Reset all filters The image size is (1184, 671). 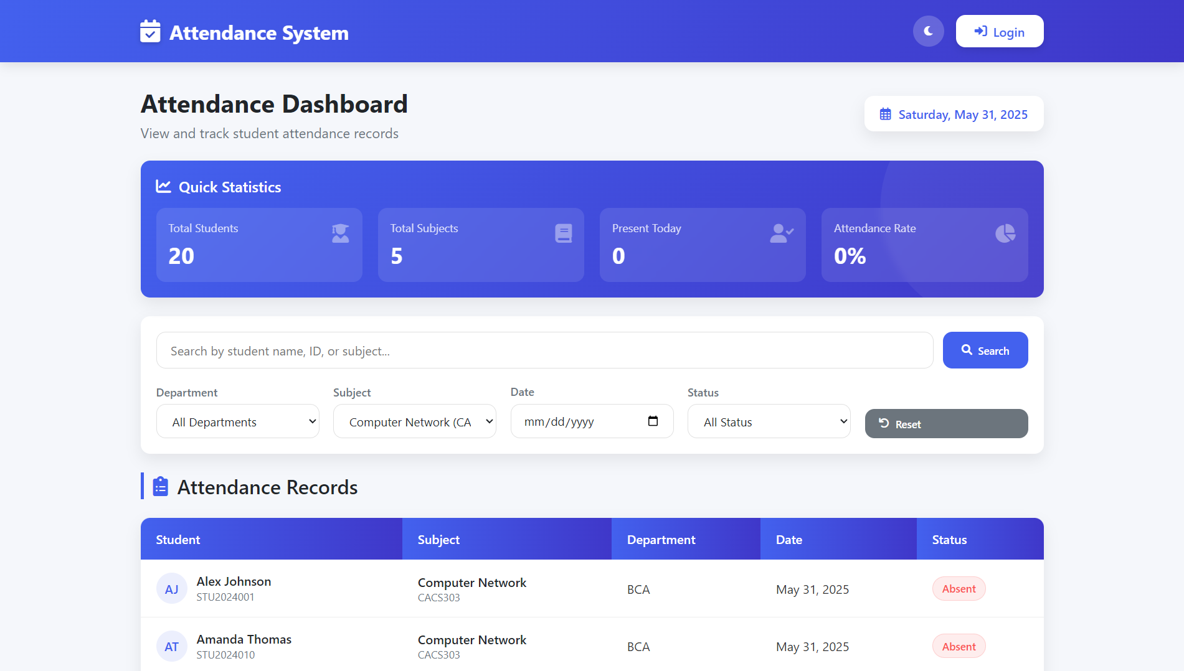(945, 424)
